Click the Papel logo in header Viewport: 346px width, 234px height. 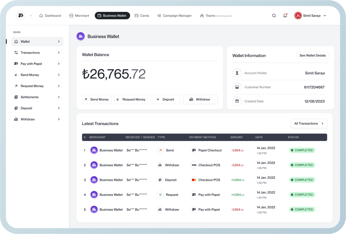click(21, 15)
